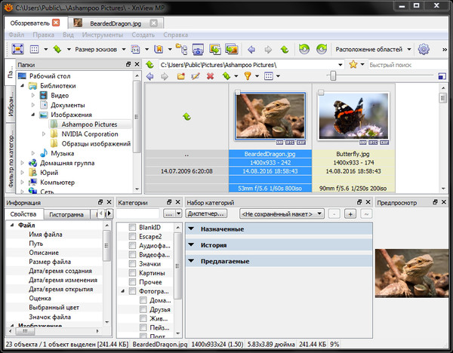
Task: Rotate image counter-clockwise icon
Action: [304, 49]
